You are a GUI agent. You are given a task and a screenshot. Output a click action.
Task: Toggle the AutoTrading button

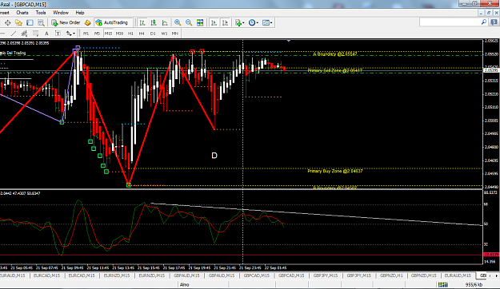[112, 22]
